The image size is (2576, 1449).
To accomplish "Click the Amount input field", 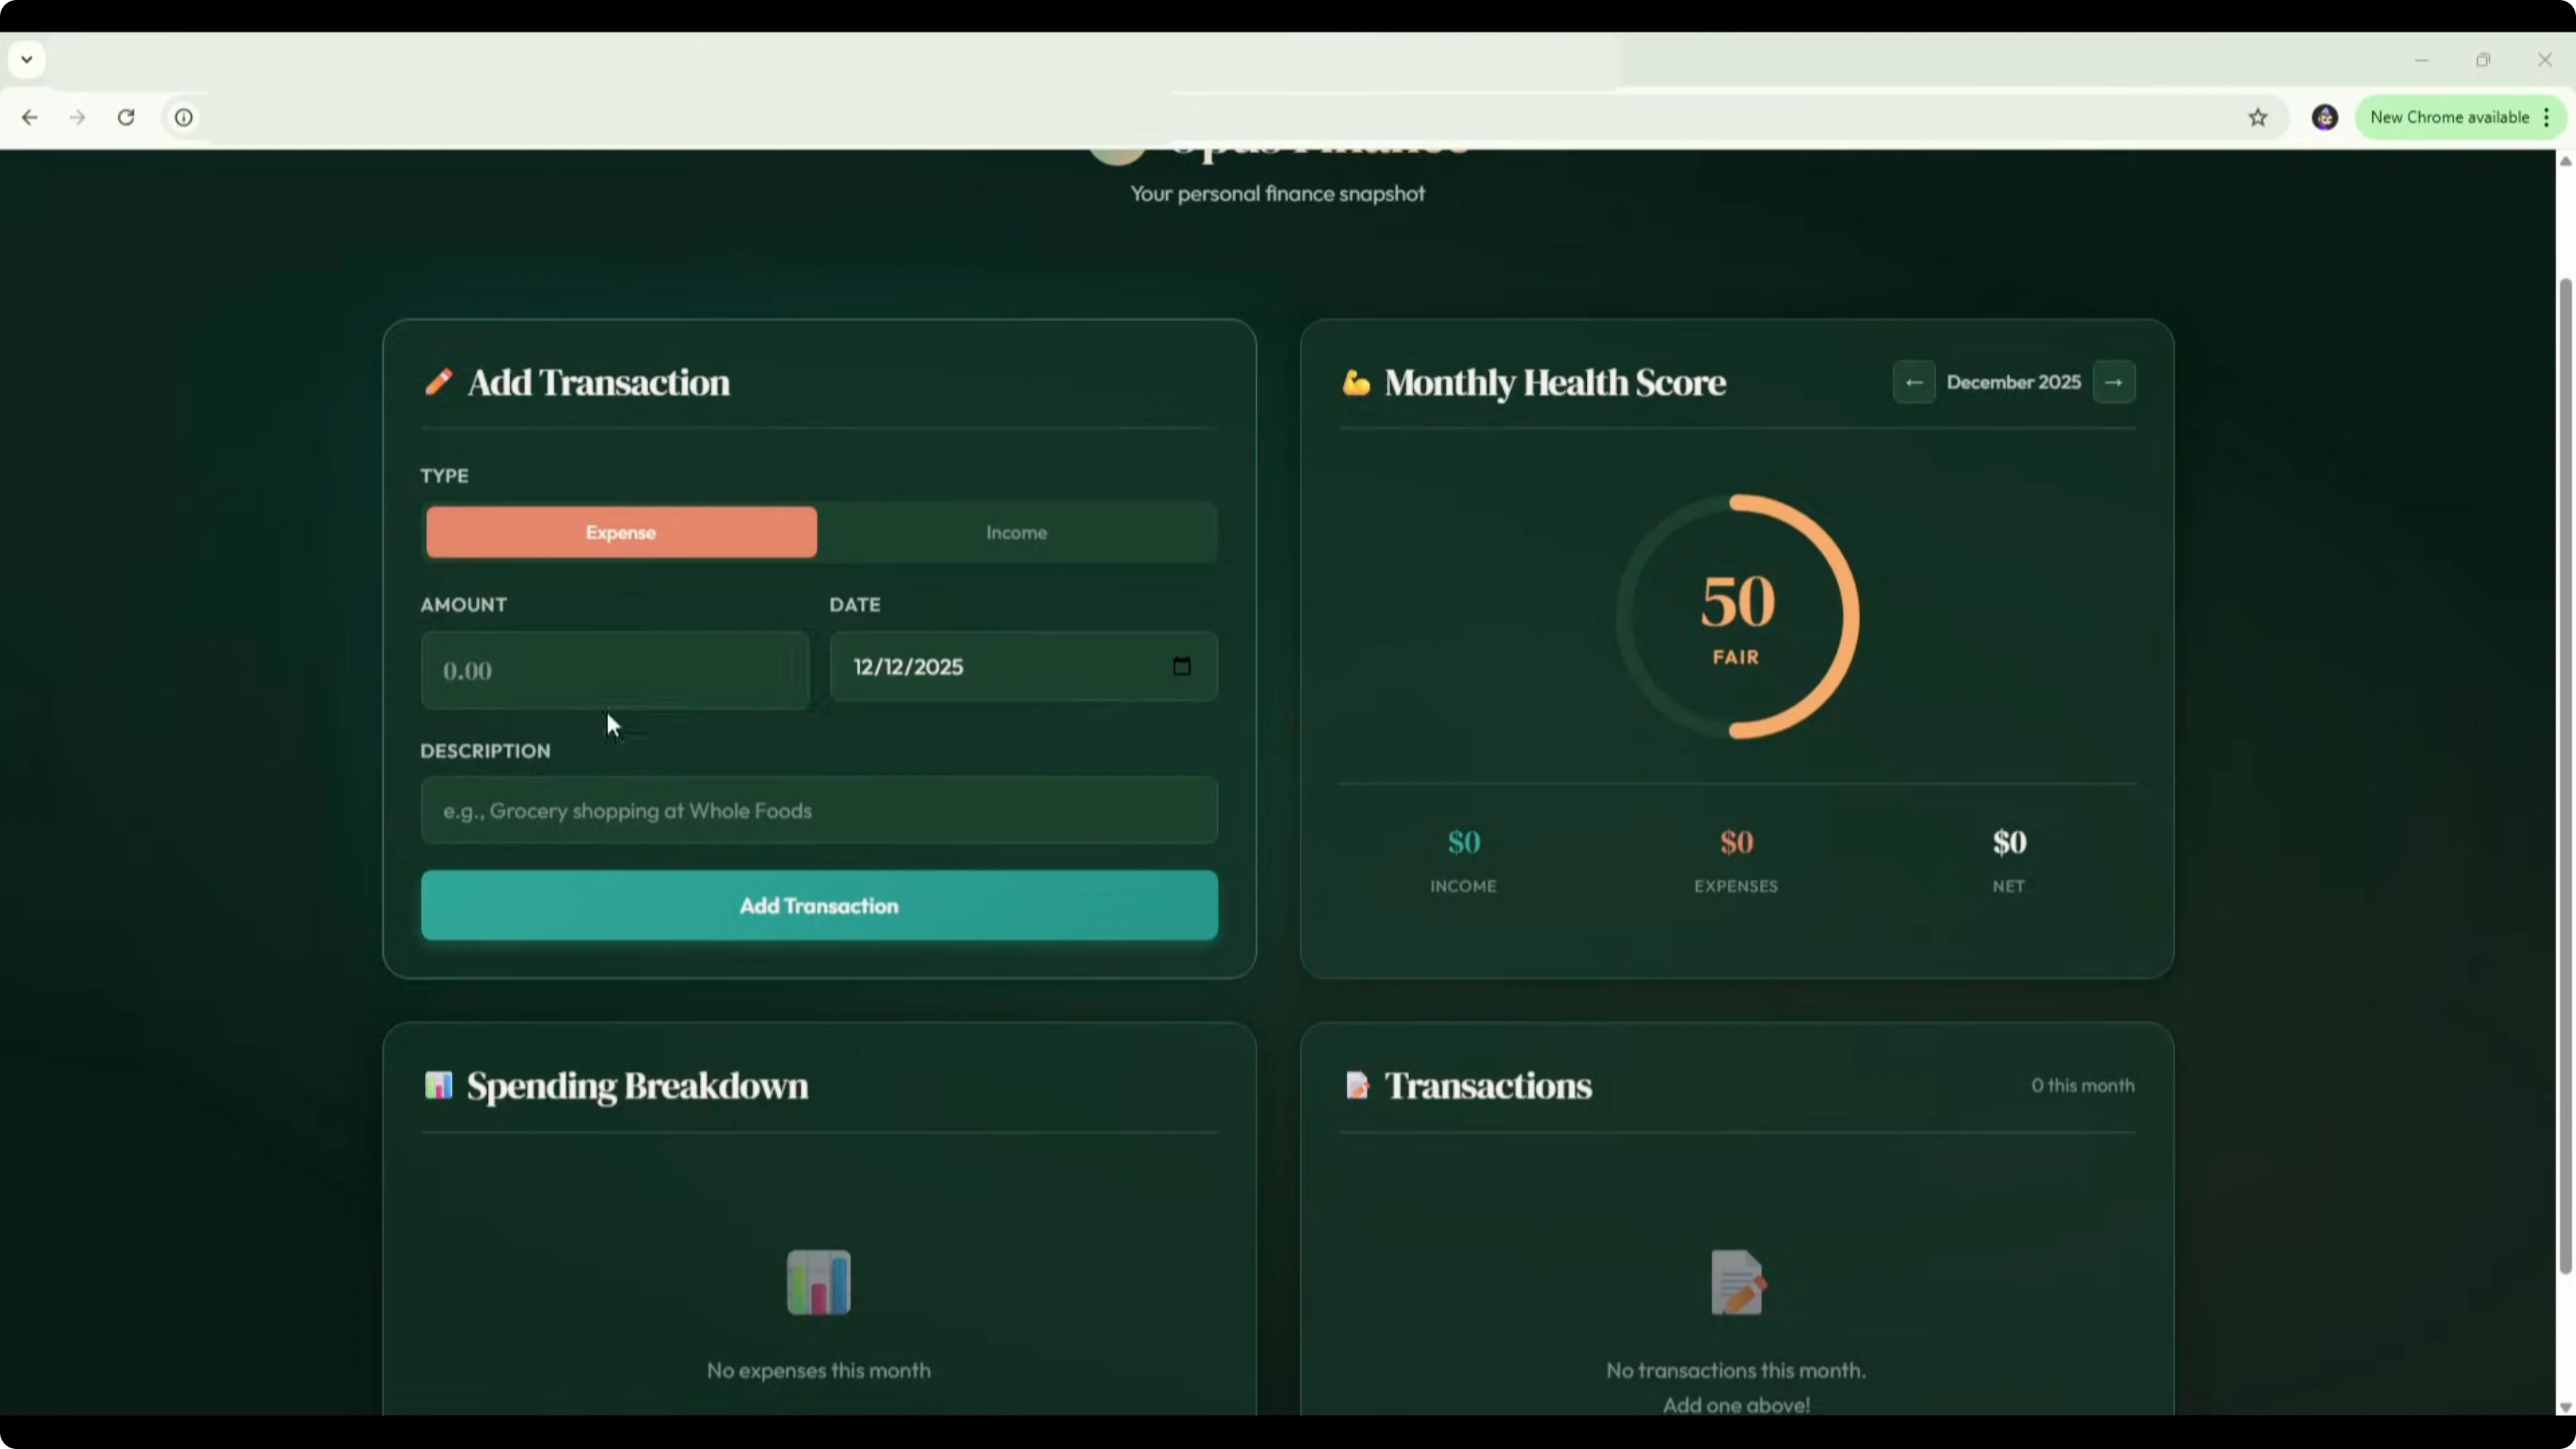I will pyautogui.click(x=614, y=670).
